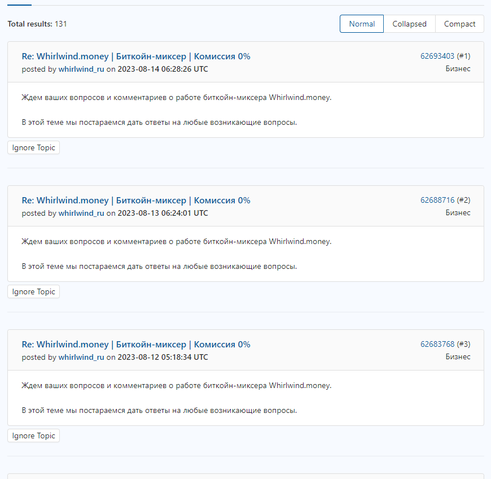Click 'Ждем ваших вопросов' line in post #3
The width and height of the screenshot is (491, 479).
tap(176, 386)
